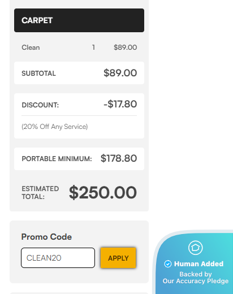The height and width of the screenshot is (294, 233).
Task: Click the house icon in the badge
Action: 196,248
